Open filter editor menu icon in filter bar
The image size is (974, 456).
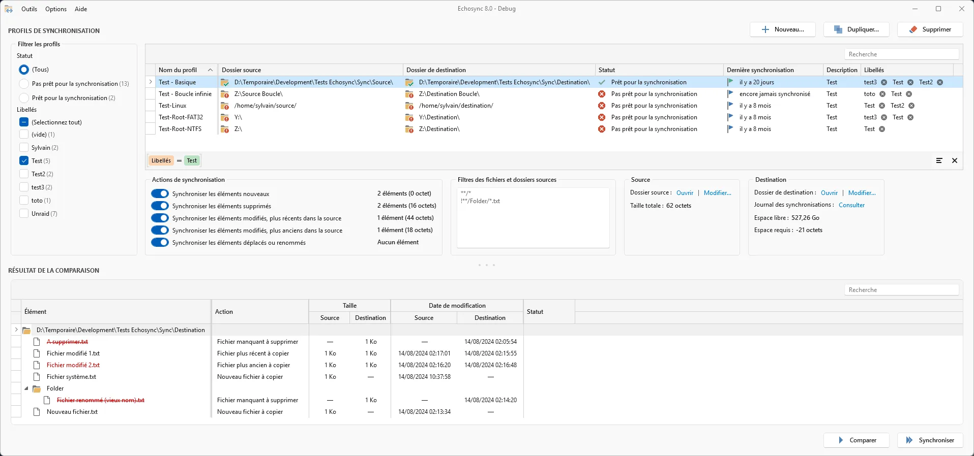tap(939, 160)
